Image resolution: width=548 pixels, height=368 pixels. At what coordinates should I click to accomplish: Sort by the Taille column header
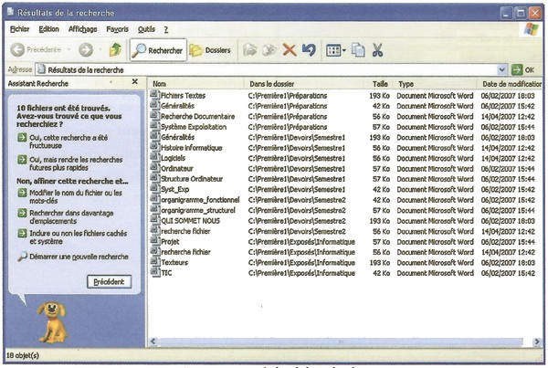[380, 83]
